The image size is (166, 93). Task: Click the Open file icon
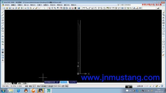(7, 8)
